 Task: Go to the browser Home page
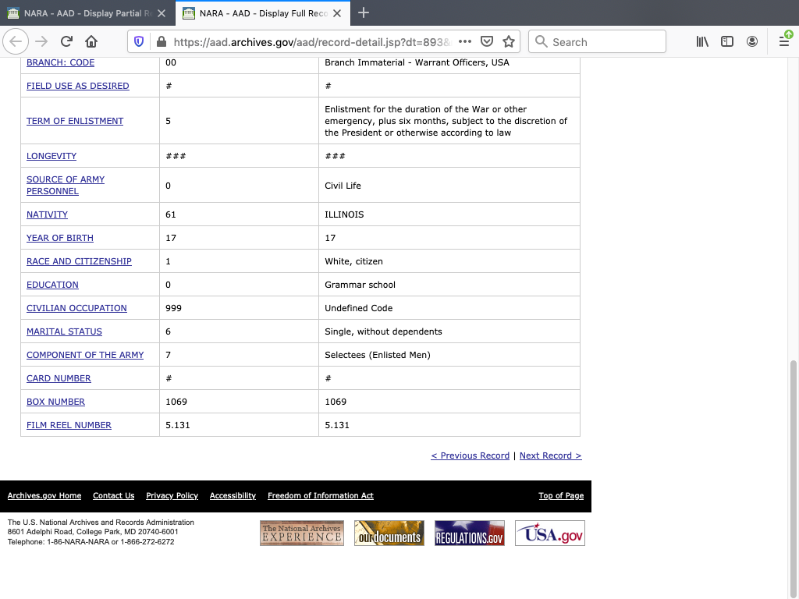point(91,42)
